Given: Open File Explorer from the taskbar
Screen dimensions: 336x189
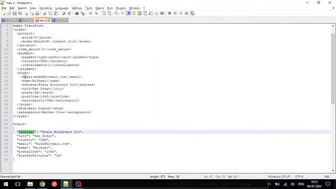Looking at the screenshot, I should pyautogui.click(x=30, y=184).
